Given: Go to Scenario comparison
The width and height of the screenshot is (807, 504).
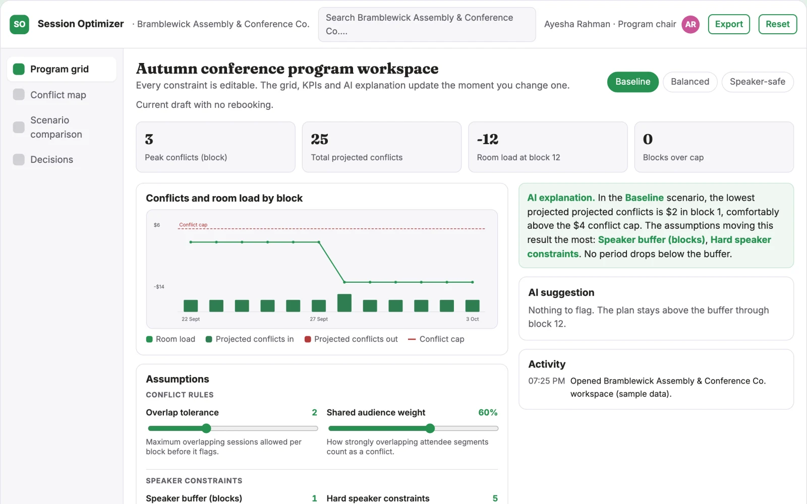Looking at the screenshot, I should point(62,127).
